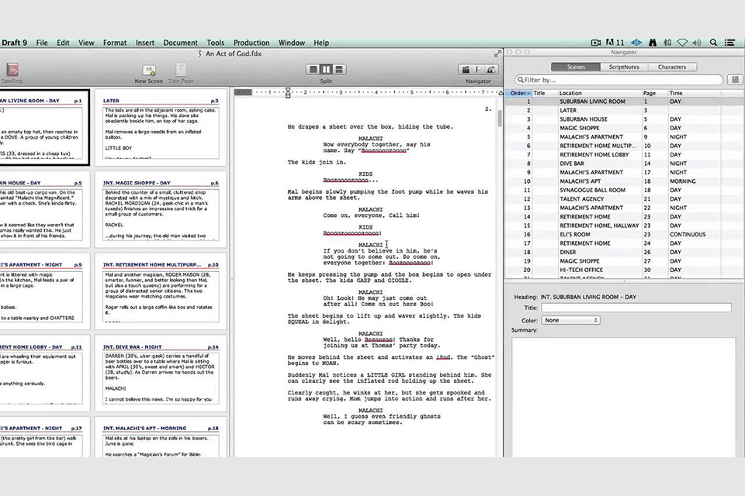Select SUBURBAN LIVING ROOM row in Navigator
The image size is (745, 496).
pos(624,102)
